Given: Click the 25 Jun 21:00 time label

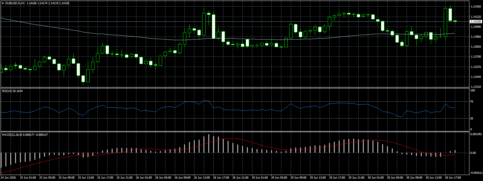Looking at the screenshot, I should click(x=124, y=178).
